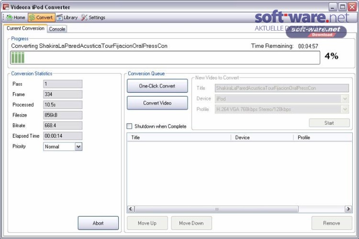The image size is (359, 239).
Task: Click the Remove button
Action: coord(332,223)
